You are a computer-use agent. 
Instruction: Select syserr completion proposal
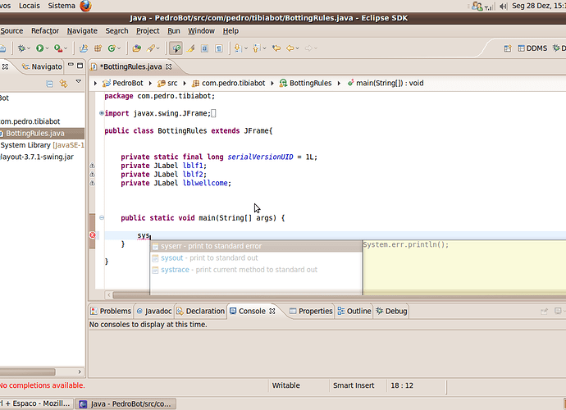(256, 246)
